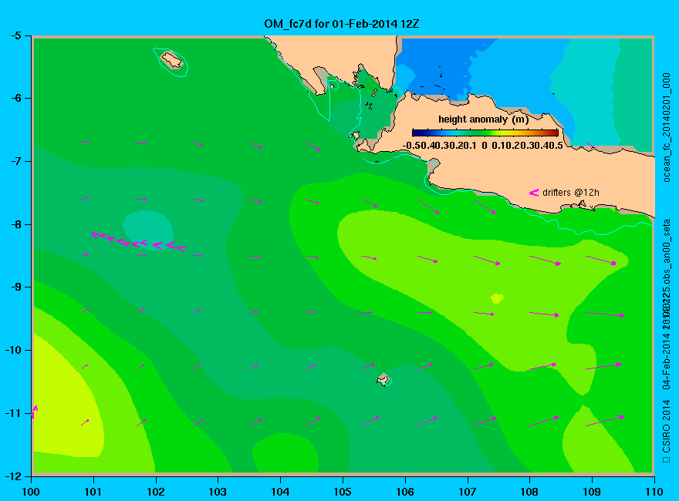The height and width of the screenshot is (501, 679).
Task: Click the 'height anomaly (m)' legend label
Action: click(483, 119)
